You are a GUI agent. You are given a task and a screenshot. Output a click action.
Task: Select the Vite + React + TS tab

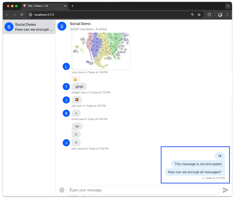tap(45, 6)
